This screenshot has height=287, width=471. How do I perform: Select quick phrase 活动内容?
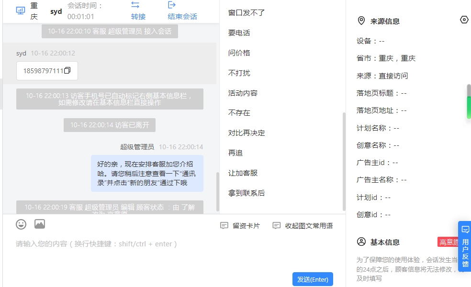[x=243, y=93]
